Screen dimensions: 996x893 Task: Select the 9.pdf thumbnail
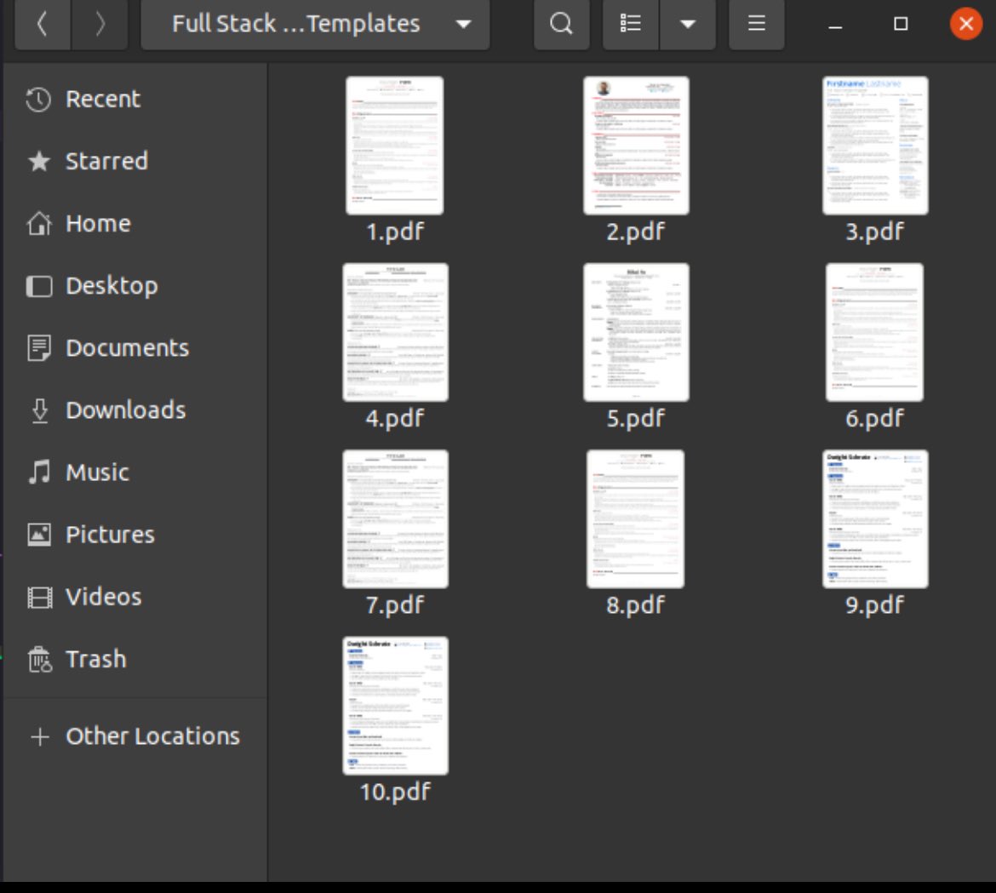coord(874,519)
